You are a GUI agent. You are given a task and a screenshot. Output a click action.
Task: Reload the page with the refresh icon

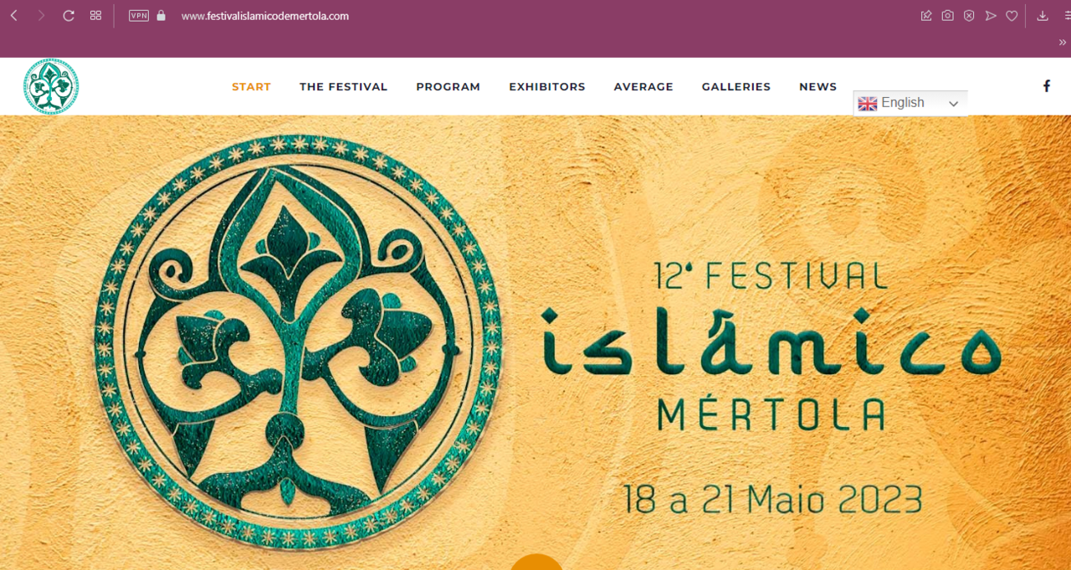pos(69,15)
